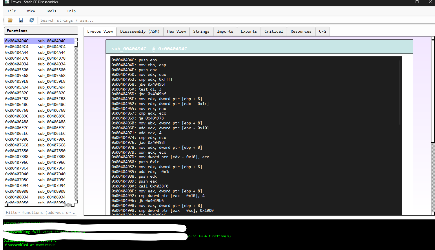Select function sub_004059E8 in the list

coord(39,81)
